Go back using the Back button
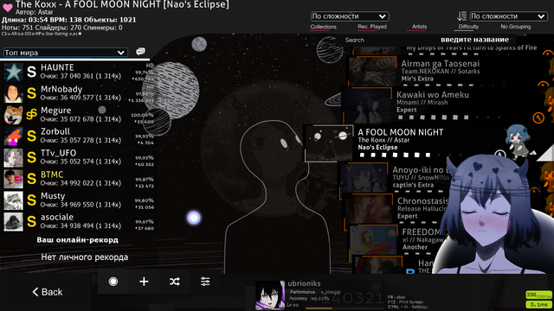 coord(48,292)
